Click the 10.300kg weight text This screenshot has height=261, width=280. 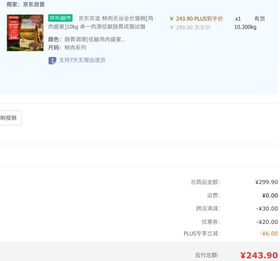[245, 27]
